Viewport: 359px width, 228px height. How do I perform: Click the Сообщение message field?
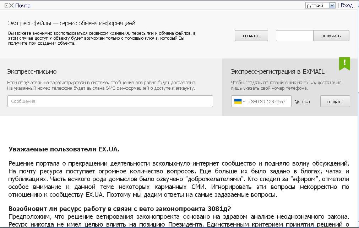(110, 101)
